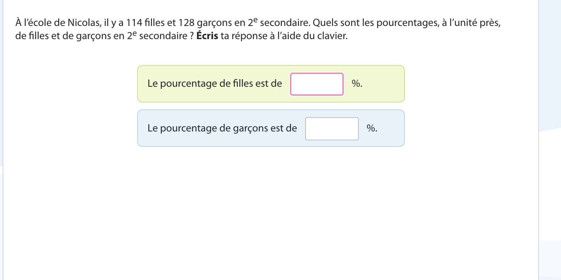The width and height of the screenshot is (561, 280).
Task: Click "réponse" in the second line of instructions
Action: point(250,36)
